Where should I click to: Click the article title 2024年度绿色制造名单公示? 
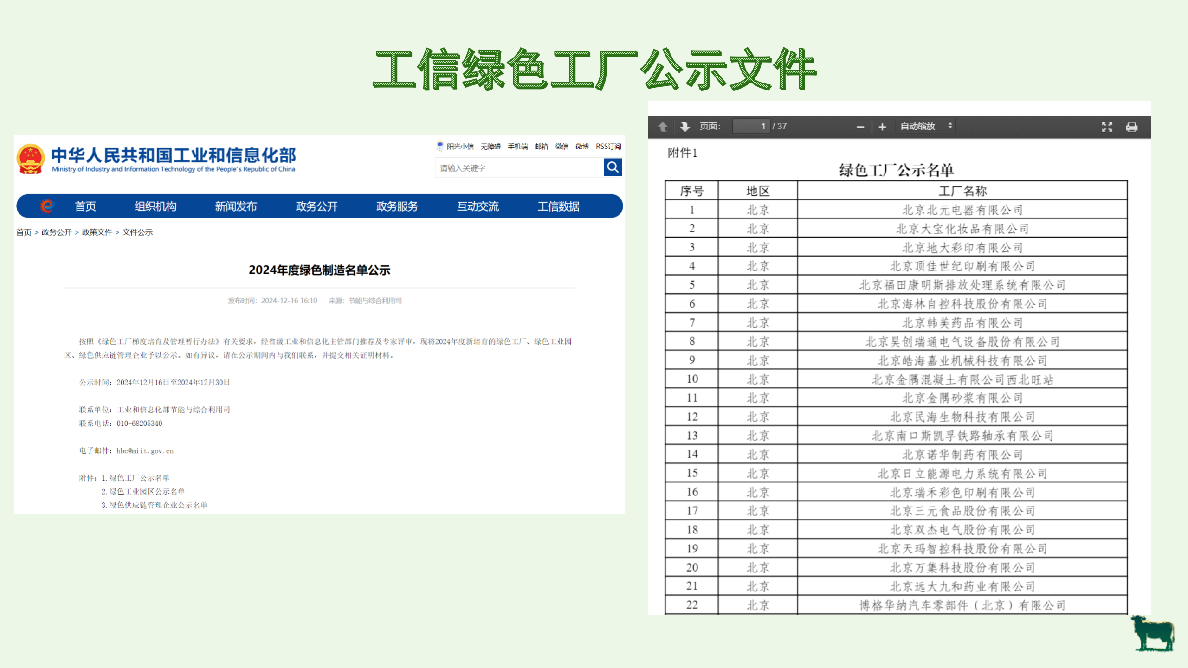pyautogui.click(x=319, y=270)
